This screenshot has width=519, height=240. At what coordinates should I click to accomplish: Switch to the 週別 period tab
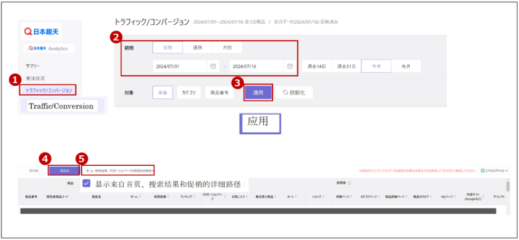(197, 47)
